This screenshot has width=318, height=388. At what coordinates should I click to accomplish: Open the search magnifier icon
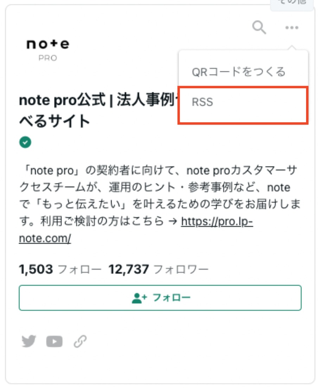(259, 27)
